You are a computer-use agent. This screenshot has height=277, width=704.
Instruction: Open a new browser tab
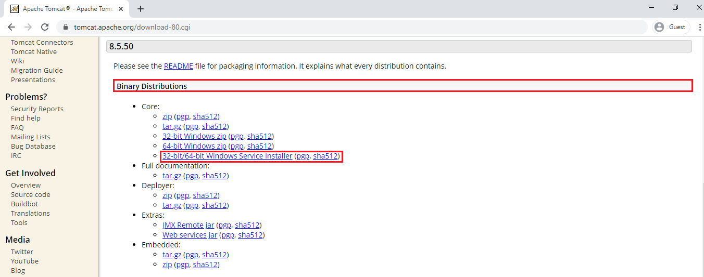point(141,9)
